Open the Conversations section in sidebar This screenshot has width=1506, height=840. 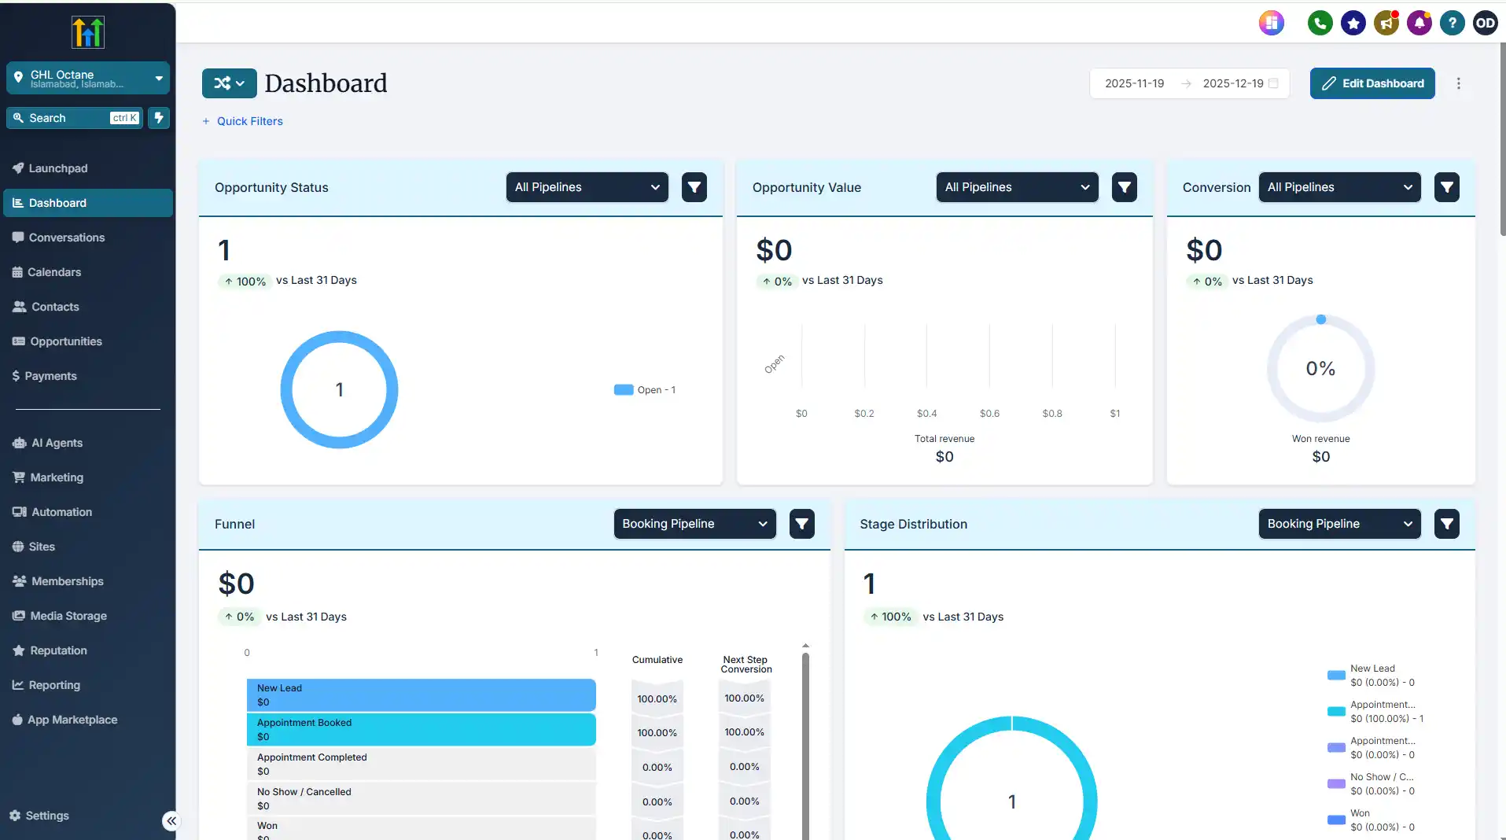tap(67, 237)
